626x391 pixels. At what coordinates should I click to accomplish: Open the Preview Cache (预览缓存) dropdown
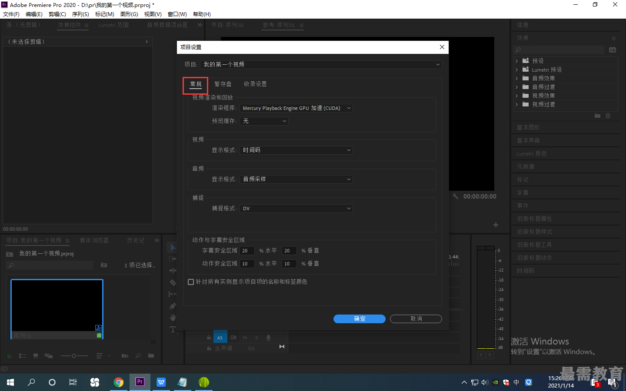[x=264, y=121]
